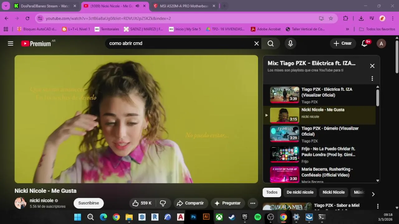Open Territoriales bookmark
Screen dimensions: 399x224
pos(107,29)
